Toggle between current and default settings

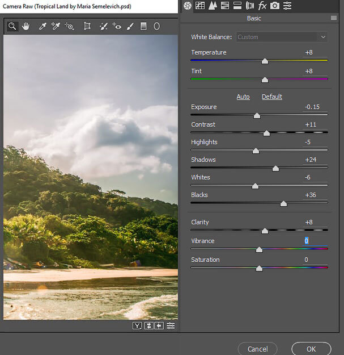[x=171, y=326]
